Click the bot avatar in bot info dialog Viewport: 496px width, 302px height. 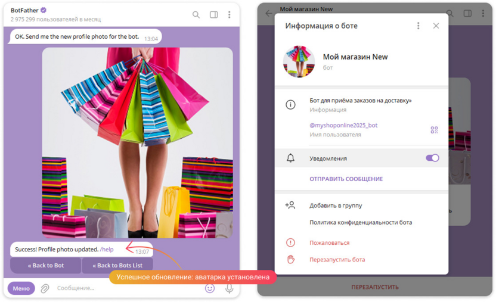[299, 61]
